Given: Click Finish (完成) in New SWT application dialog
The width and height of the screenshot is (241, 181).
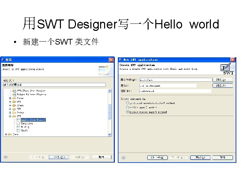Looking at the screenshot, I should coord(200,158).
